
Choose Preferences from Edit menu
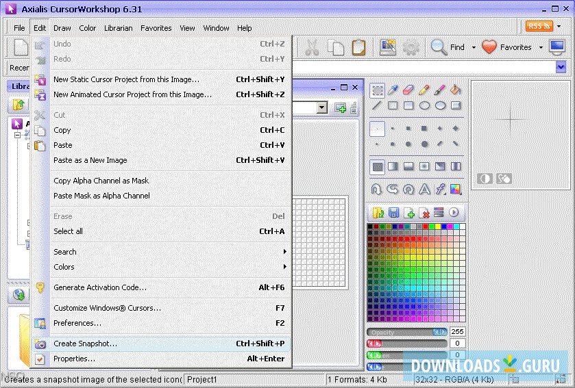(161, 323)
